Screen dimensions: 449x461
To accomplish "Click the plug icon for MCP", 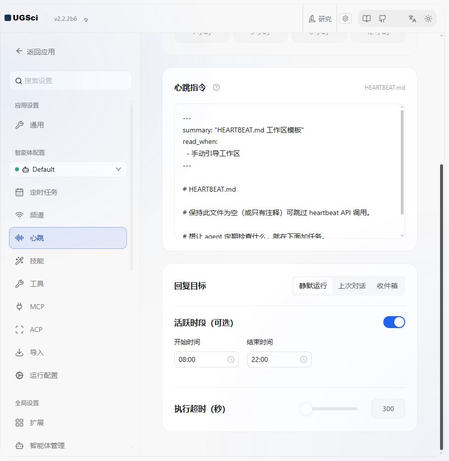I will coord(19,307).
